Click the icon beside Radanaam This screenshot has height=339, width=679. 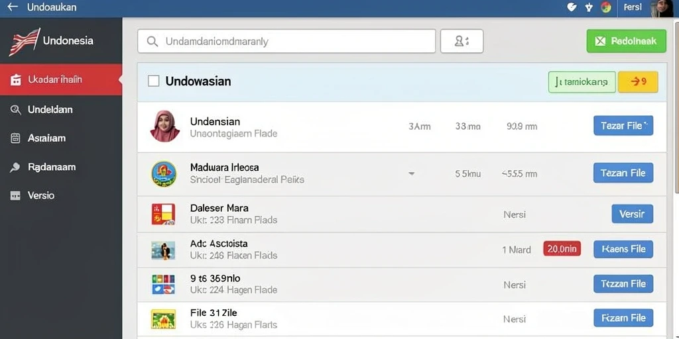[15, 168]
